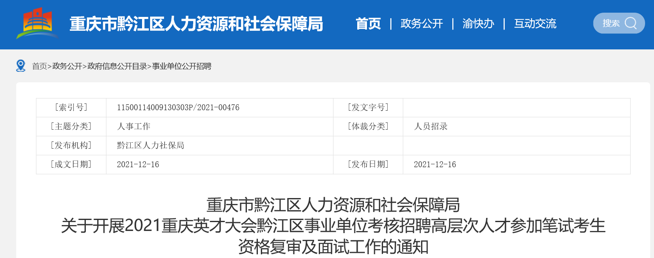The image size is (654, 258).
Task: Click the 人事工作 table value
Action: coord(134,126)
